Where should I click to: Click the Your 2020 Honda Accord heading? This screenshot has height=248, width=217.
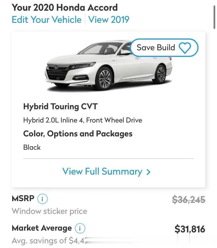[65, 8]
